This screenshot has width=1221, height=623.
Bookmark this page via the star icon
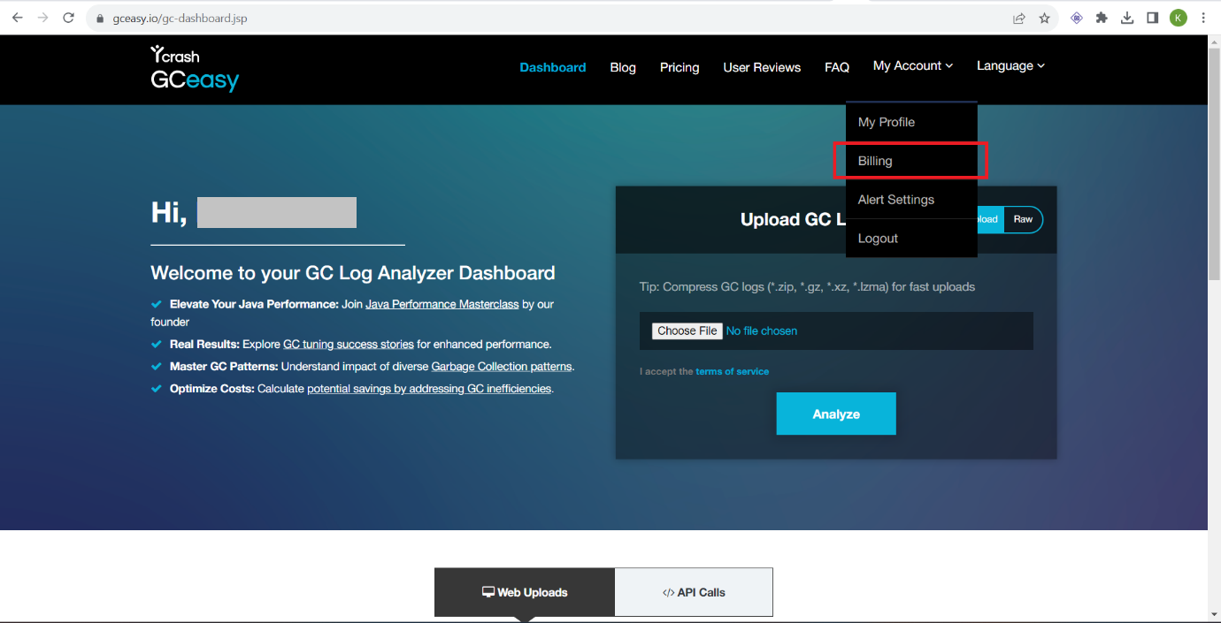click(x=1046, y=18)
